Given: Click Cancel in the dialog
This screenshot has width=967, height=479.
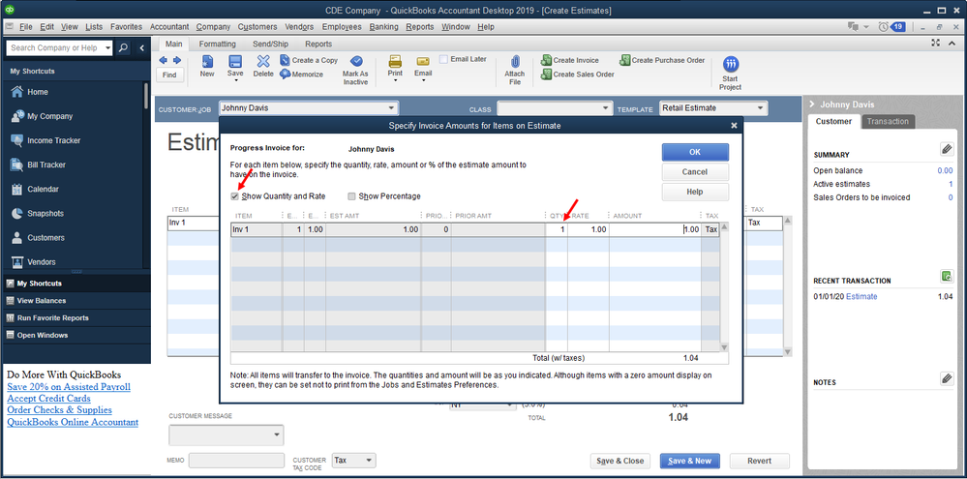Looking at the screenshot, I should [695, 172].
